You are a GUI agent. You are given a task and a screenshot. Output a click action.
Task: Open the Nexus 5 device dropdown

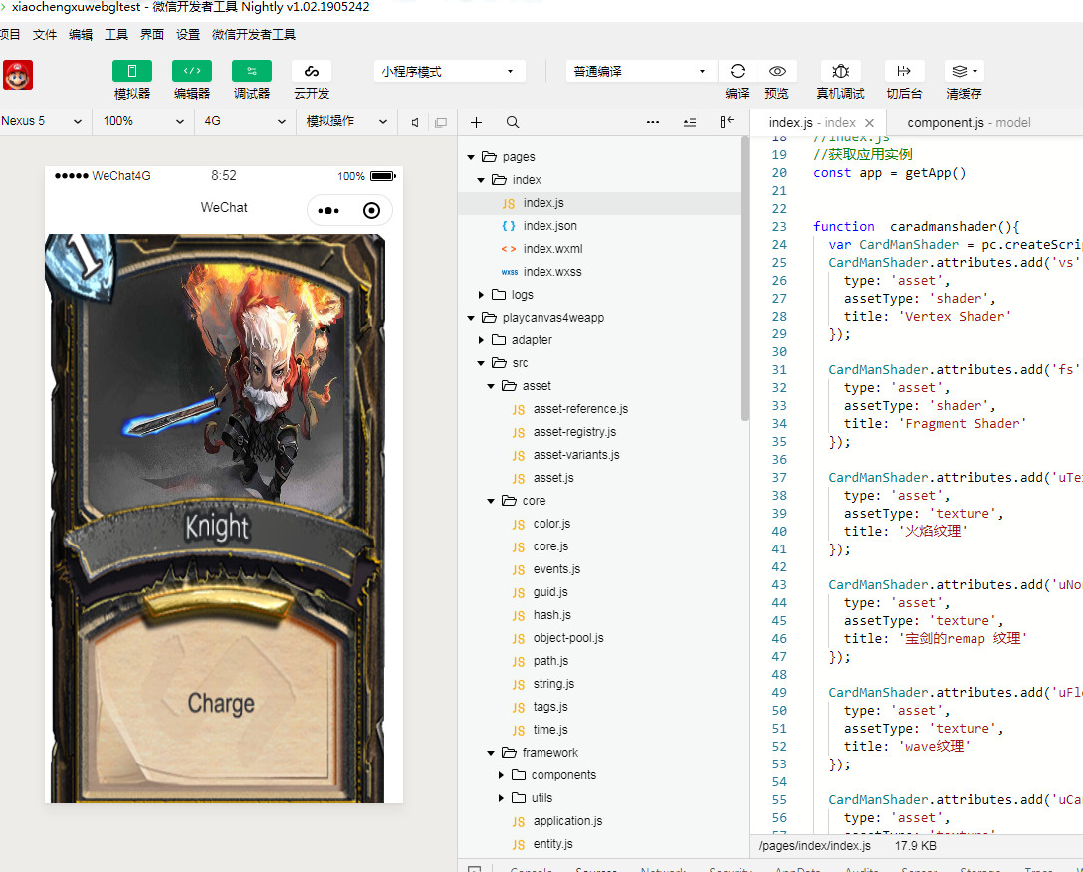44,121
